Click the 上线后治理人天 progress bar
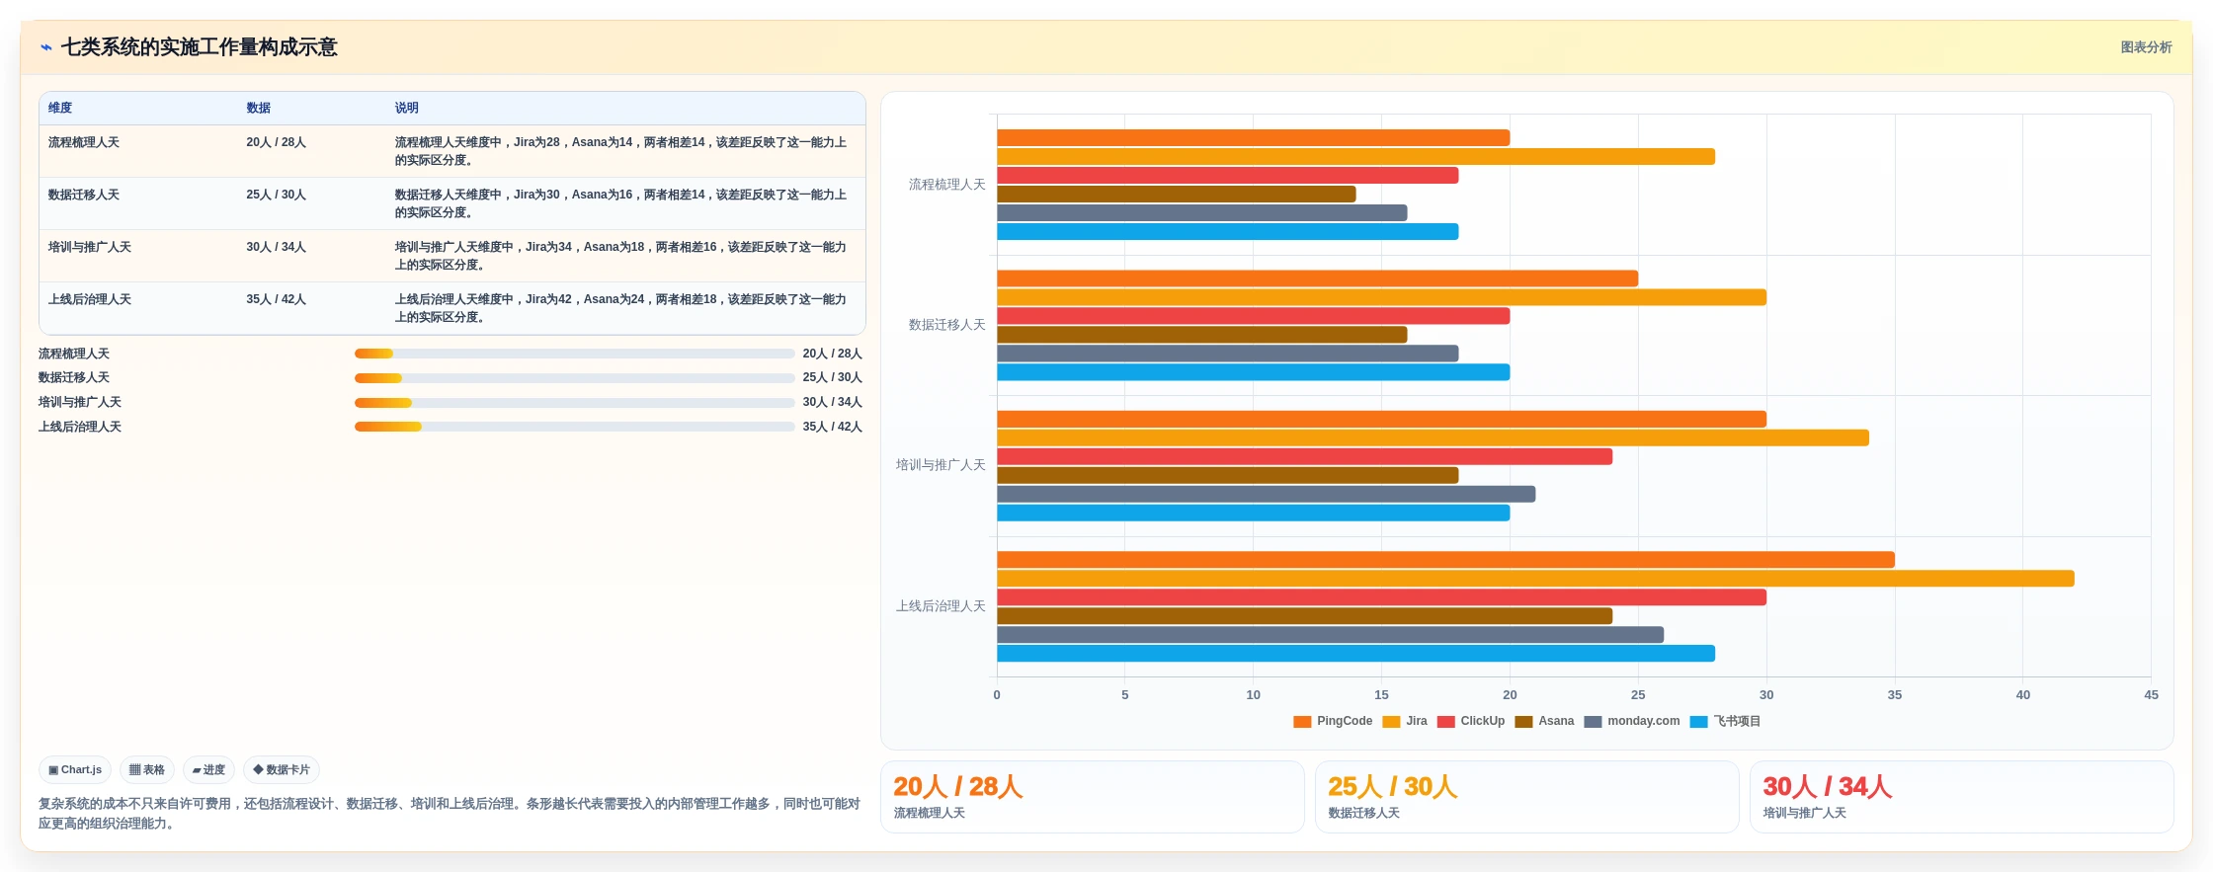This screenshot has width=2213, height=872. point(574,427)
